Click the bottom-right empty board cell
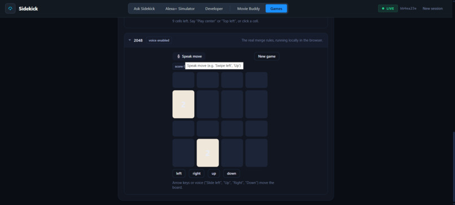455x205 pixels. coord(256,153)
